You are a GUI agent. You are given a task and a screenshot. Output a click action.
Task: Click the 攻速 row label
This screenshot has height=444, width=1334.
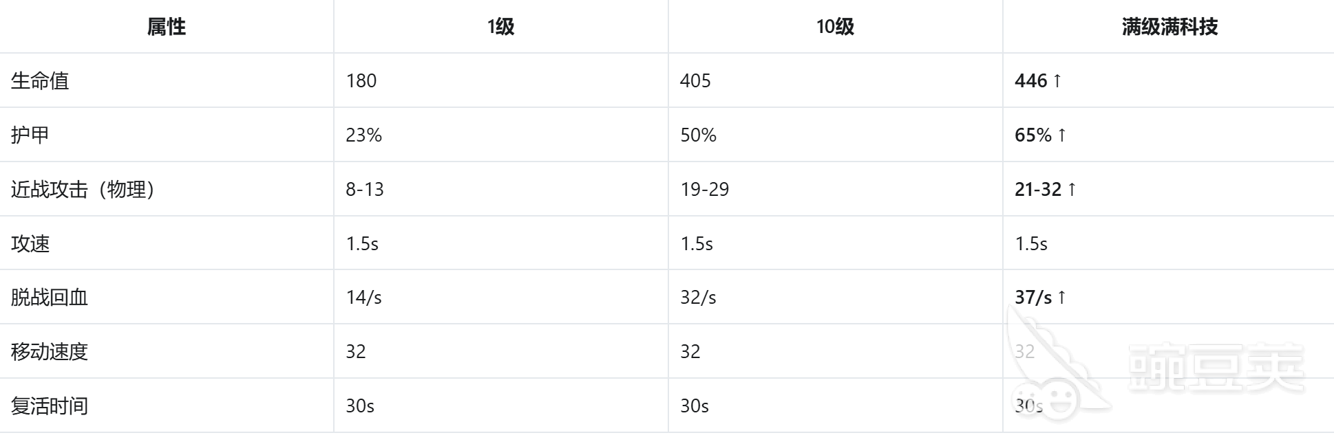pyautogui.click(x=30, y=243)
